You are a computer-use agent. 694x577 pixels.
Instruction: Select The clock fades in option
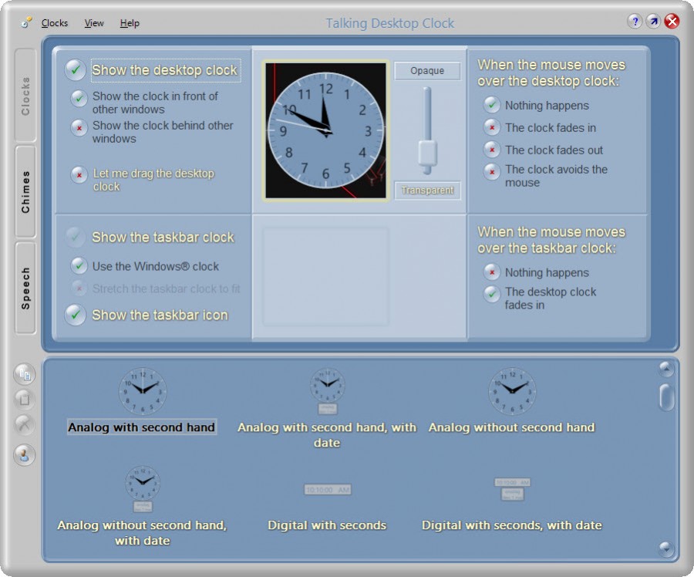coord(492,127)
